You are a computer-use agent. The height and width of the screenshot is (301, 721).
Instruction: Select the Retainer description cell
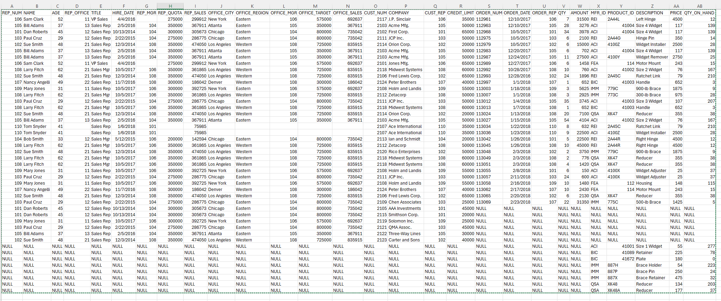652,252
